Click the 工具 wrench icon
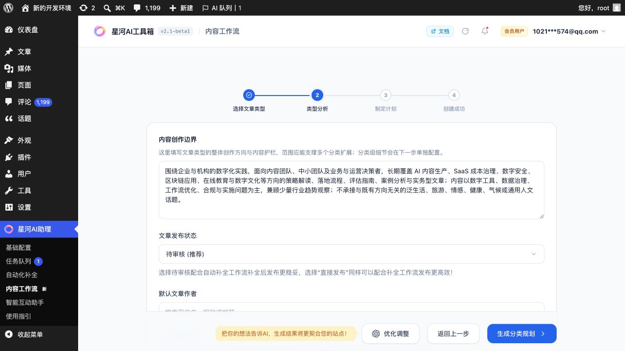 pyautogui.click(x=9, y=191)
